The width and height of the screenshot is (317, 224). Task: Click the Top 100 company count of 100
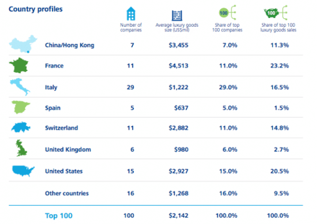pos(129,216)
